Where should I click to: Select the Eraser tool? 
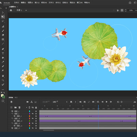coord(3,35)
